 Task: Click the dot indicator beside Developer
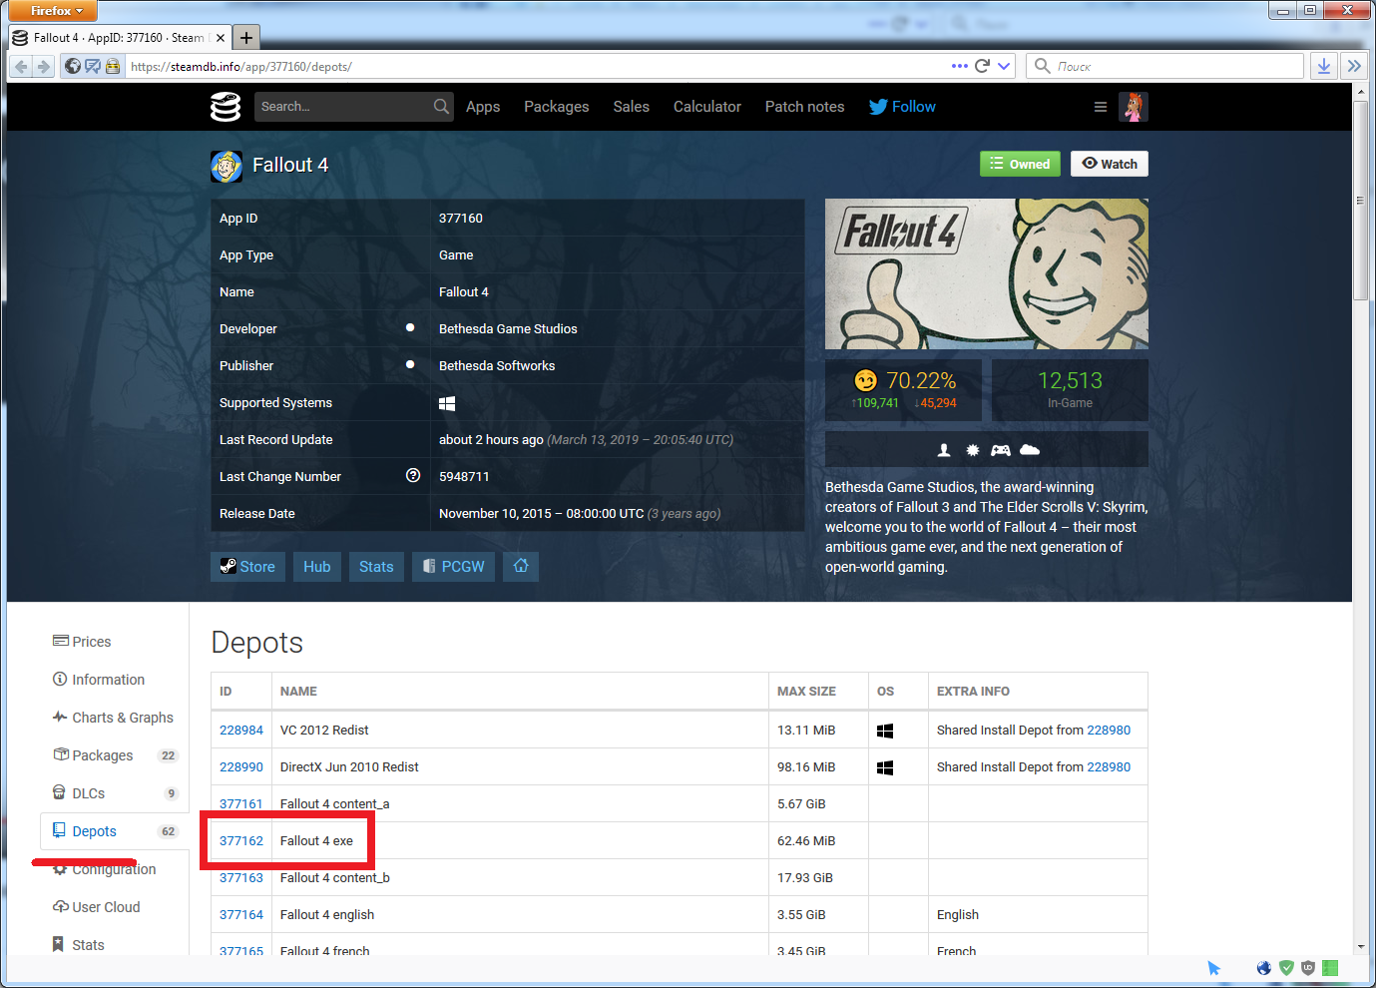click(410, 327)
